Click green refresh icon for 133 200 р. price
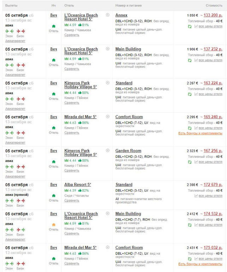This screenshot has width=227, height=272. (x=190, y=26)
